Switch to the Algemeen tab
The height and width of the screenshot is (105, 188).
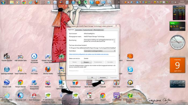click(x=71, y=30)
